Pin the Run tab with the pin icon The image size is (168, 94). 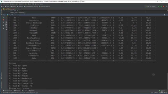coord(3,28)
